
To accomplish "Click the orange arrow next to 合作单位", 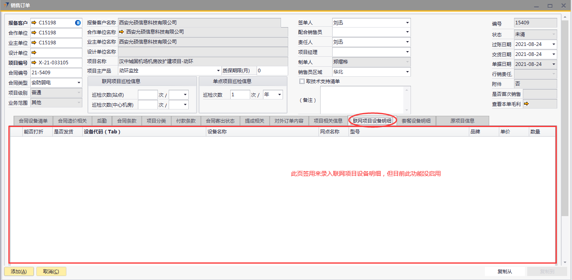I will [34, 33].
